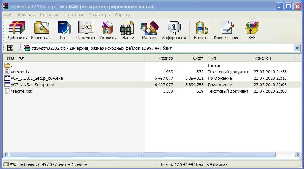Sort files by Размер column header
The width and height of the screenshot is (304, 169).
coord(166,58)
